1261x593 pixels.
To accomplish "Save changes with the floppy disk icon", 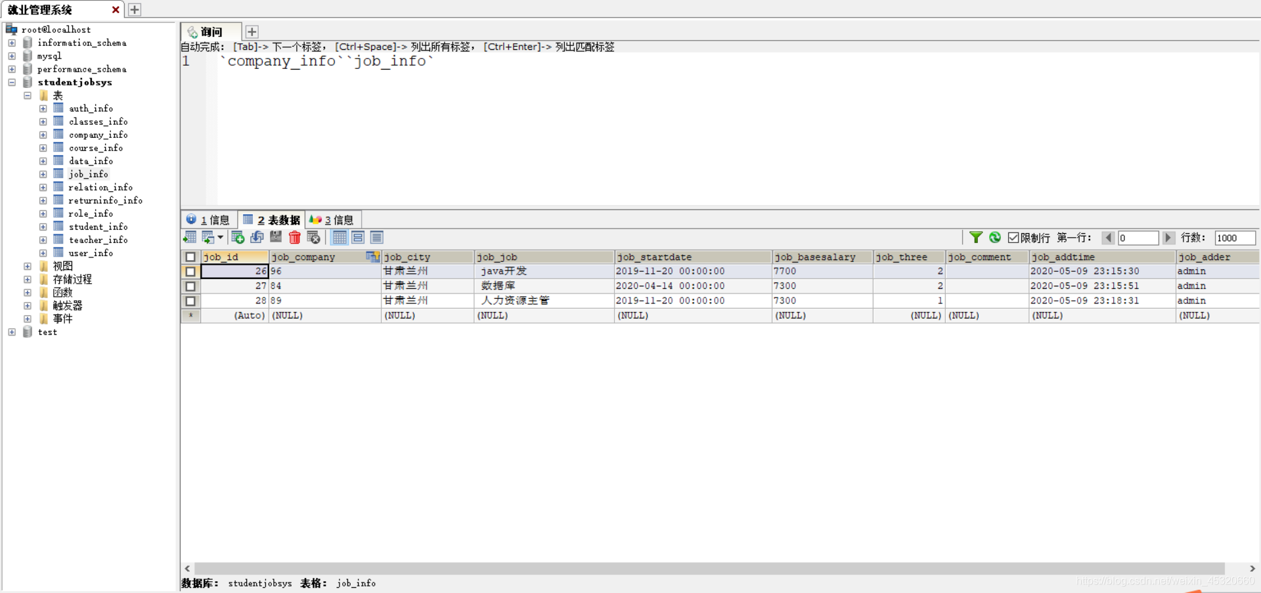I will 276,238.
